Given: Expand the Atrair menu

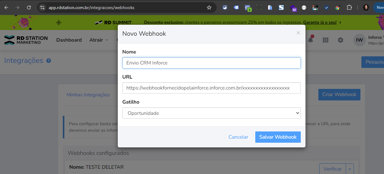Looking at the screenshot, I should pyautogui.click(x=99, y=40).
